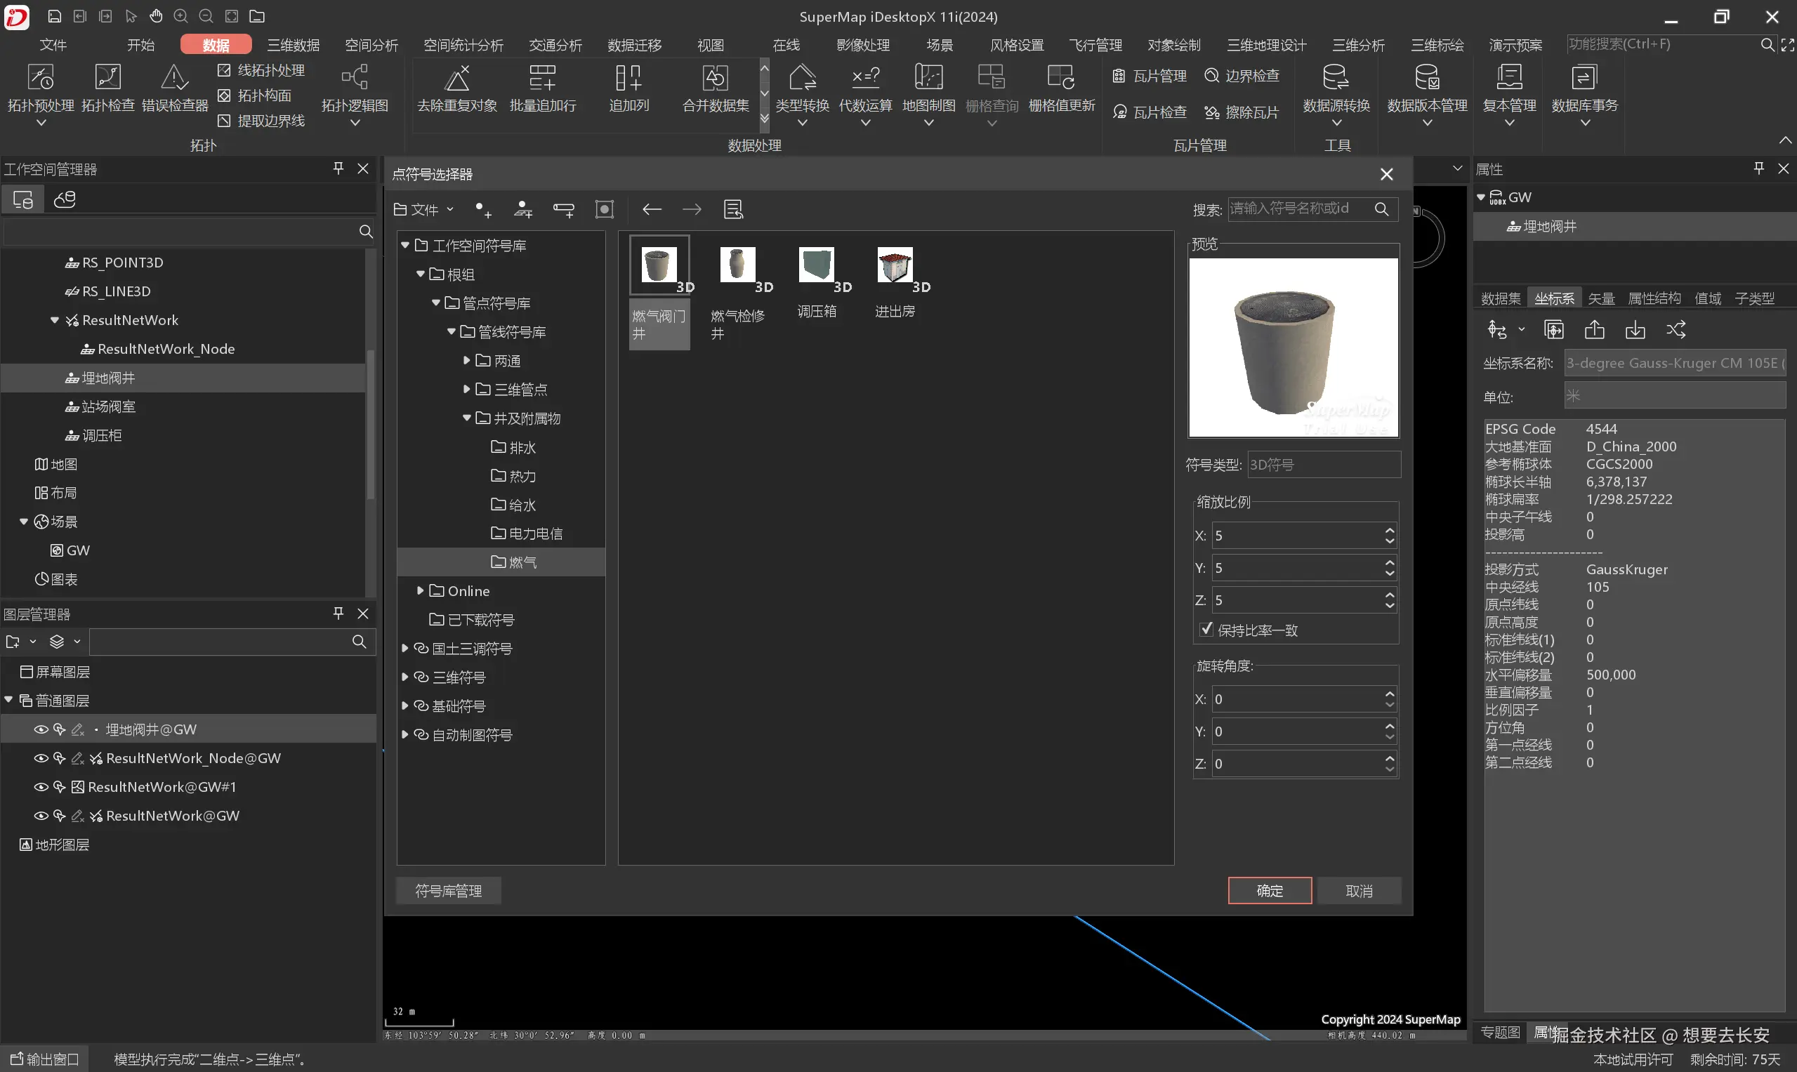This screenshot has height=1072, width=1797.
Task: Hide the 埋地阀井@GW layer
Action: pos(41,729)
